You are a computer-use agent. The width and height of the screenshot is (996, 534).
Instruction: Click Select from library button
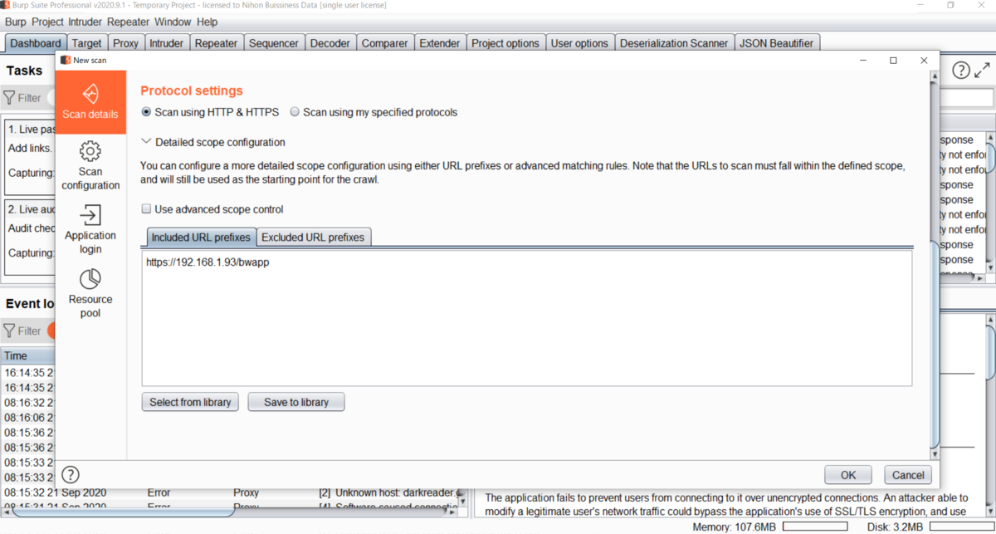point(190,402)
